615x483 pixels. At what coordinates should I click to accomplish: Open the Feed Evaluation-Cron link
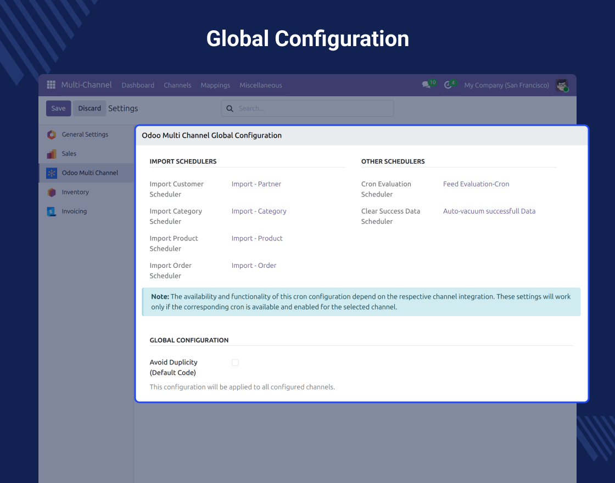tap(476, 184)
